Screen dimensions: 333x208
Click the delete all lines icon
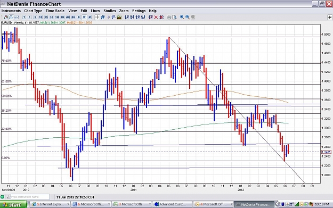pyautogui.click(x=161, y=17)
